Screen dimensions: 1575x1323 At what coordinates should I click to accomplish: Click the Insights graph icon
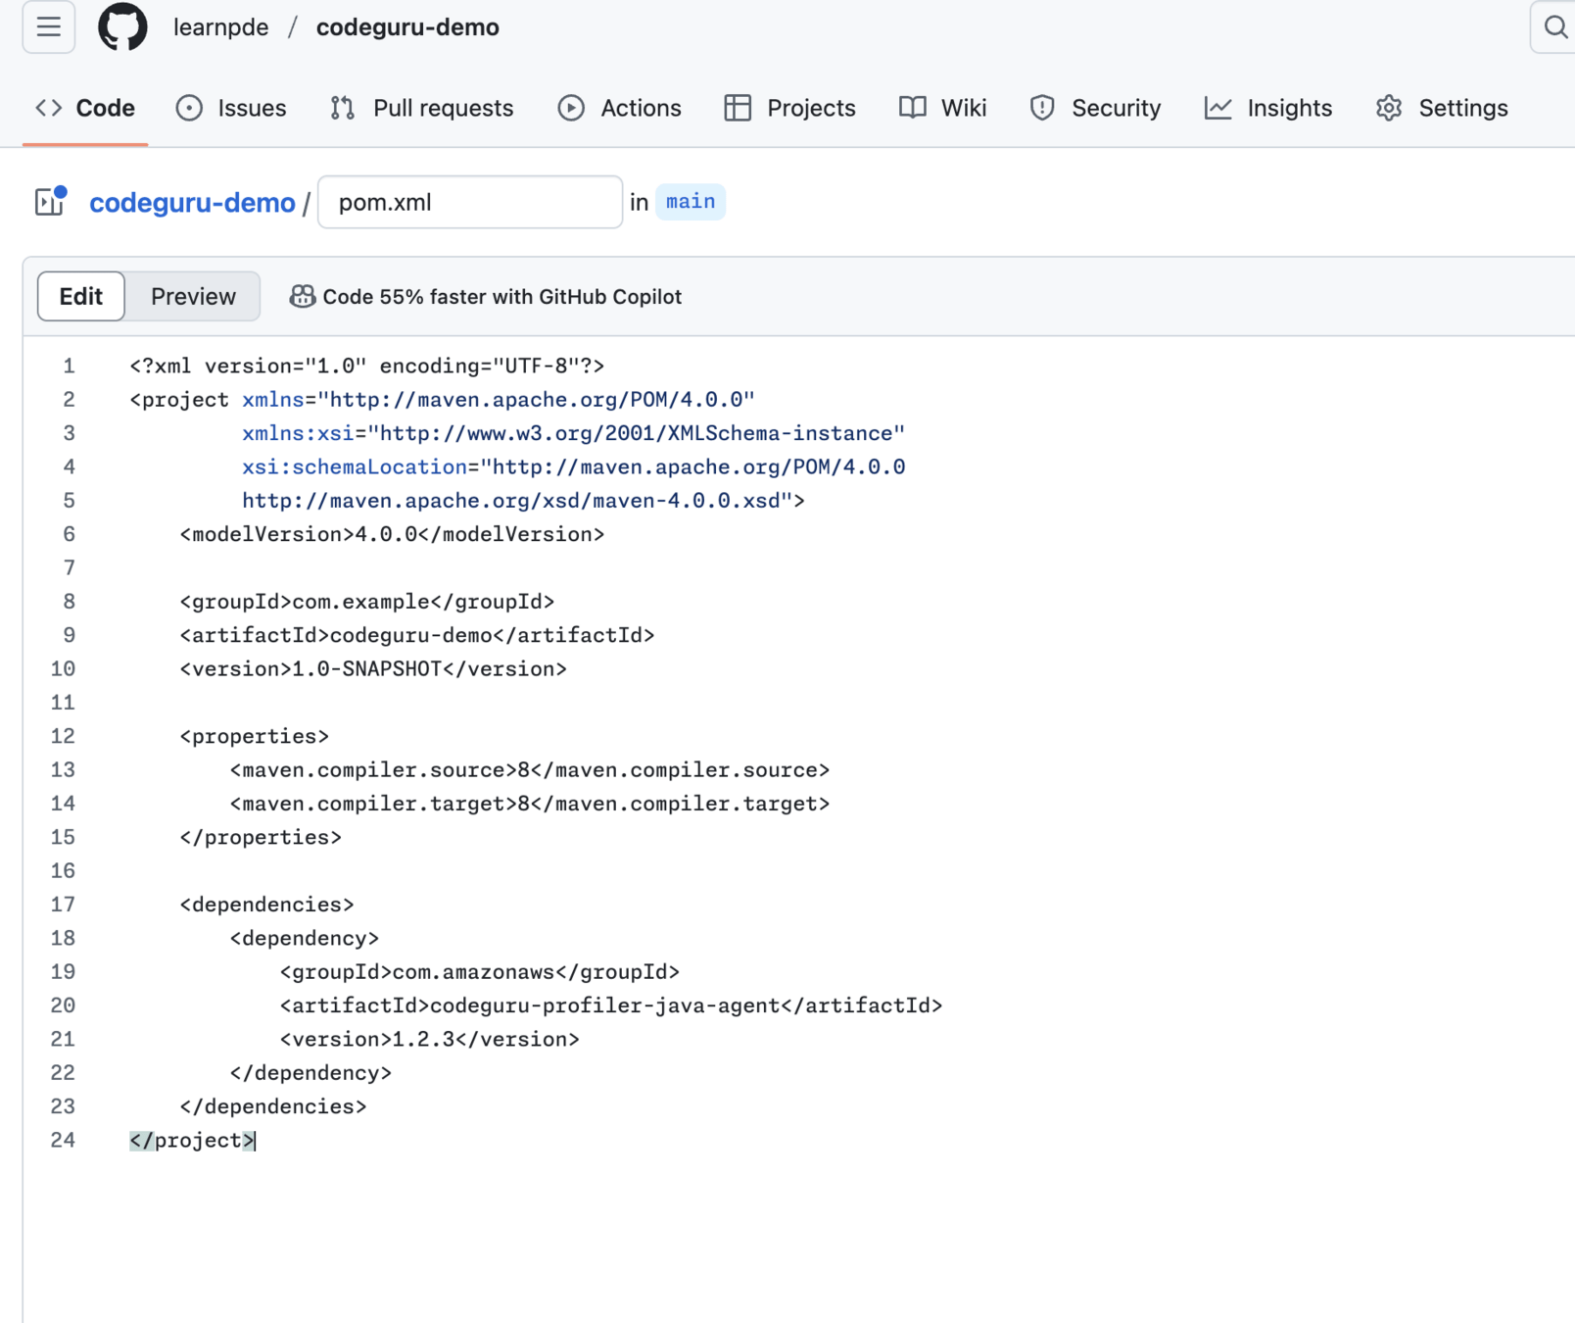[1218, 108]
